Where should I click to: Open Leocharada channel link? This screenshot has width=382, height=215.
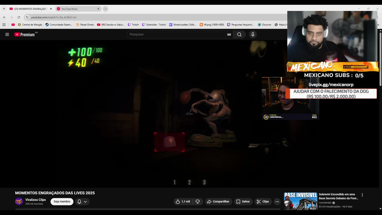pos(325,203)
